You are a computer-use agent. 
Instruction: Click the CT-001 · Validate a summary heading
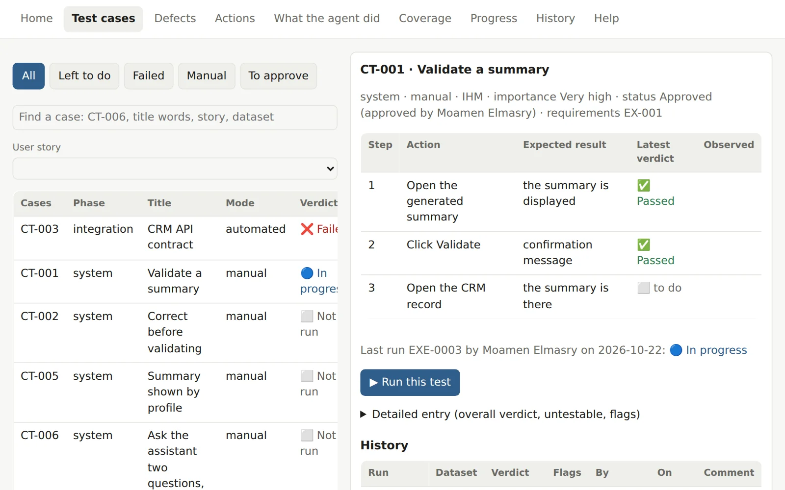455,70
